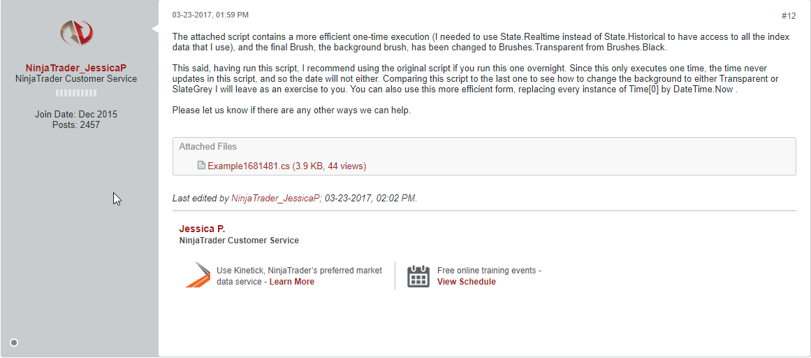Image resolution: width=811 pixels, height=358 pixels.
Task: Click the Join Date: Dec 2015 text
Action: (x=76, y=114)
